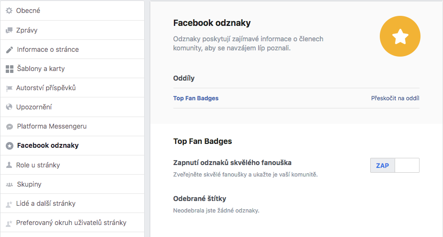The height and width of the screenshot is (237, 443).
Task: Click the Messenger icon for Platforma Messengeru
Action: coord(10,127)
